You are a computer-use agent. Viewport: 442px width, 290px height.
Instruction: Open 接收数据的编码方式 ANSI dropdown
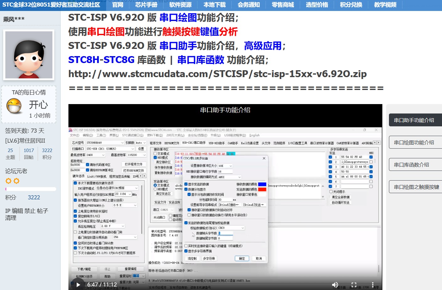coord(229,177)
